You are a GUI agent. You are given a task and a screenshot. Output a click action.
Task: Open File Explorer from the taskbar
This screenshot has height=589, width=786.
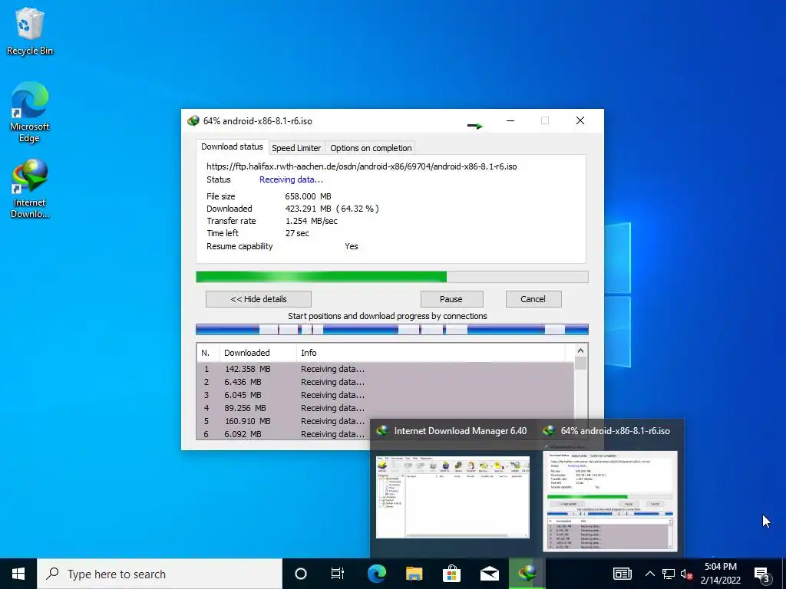[x=414, y=574]
